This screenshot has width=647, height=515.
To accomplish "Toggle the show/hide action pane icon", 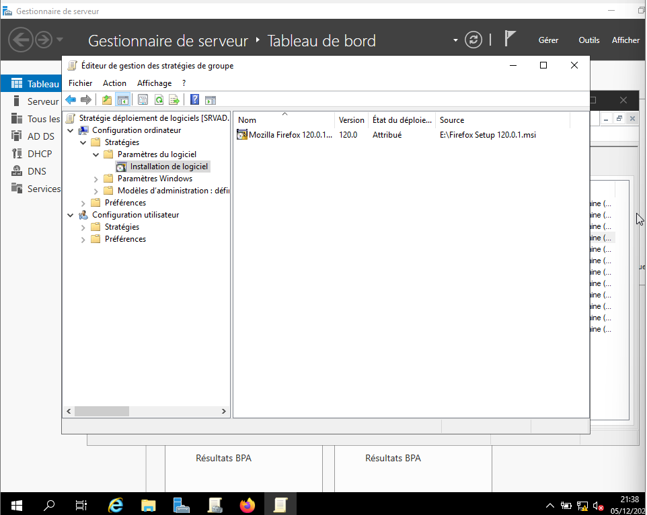I will pyautogui.click(x=211, y=100).
